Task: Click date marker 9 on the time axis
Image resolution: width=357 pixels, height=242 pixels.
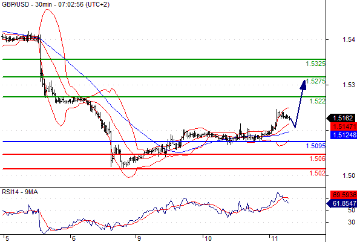Action: 139,238
